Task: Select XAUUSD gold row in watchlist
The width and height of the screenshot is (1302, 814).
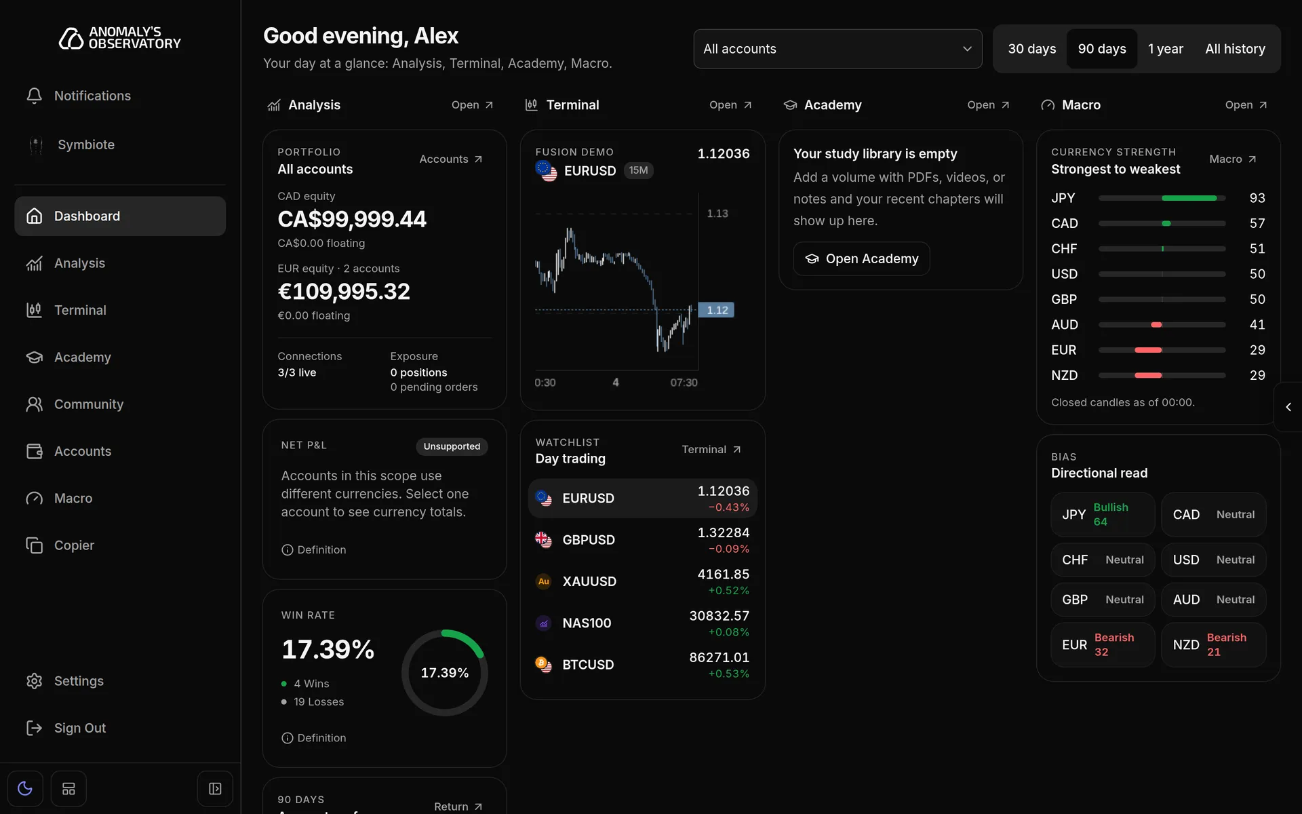Action: pos(642,581)
